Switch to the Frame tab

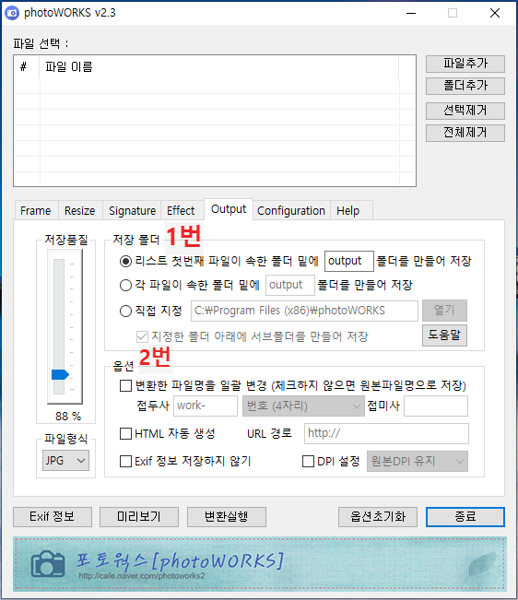click(x=36, y=210)
